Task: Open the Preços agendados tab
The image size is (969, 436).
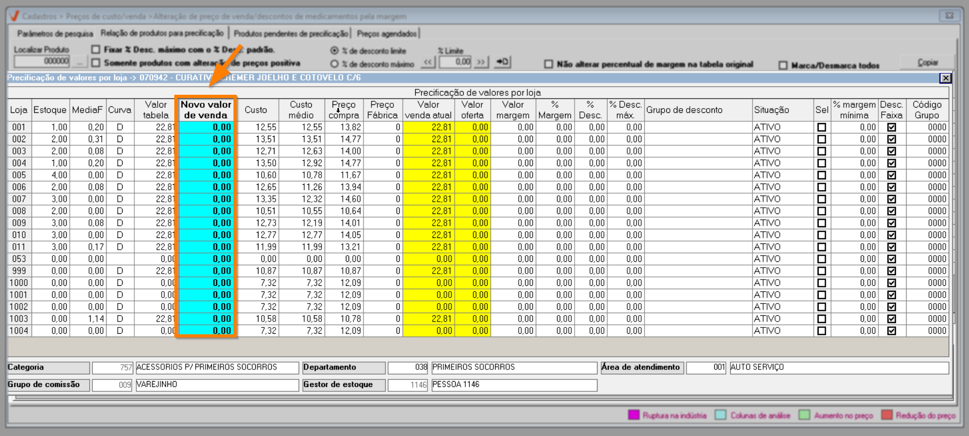Action: coord(386,34)
